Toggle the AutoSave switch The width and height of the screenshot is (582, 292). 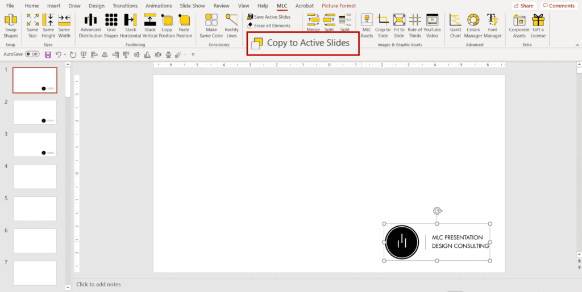[x=32, y=54]
